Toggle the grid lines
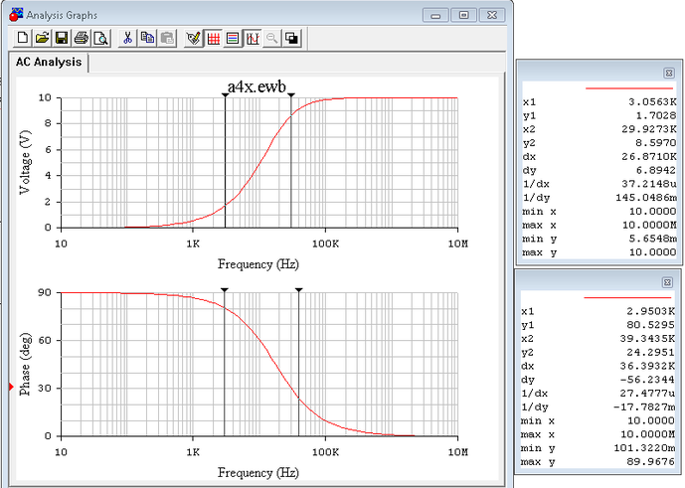The width and height of the screenshot is (685, 488). (x=213, y=38)
